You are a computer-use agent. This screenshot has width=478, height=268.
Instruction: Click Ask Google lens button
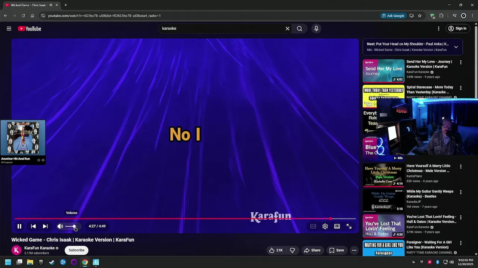[x=393, y=16]
